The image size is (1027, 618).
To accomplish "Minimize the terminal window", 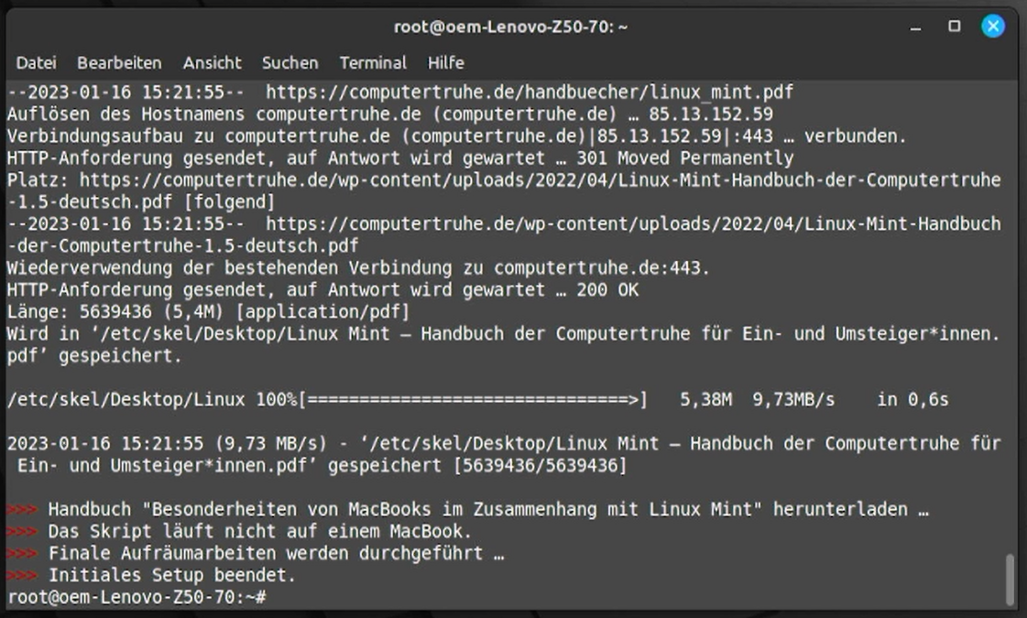I will point(915,27).
